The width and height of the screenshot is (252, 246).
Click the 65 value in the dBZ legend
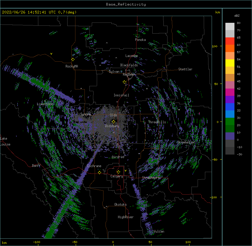click(239, 38)
